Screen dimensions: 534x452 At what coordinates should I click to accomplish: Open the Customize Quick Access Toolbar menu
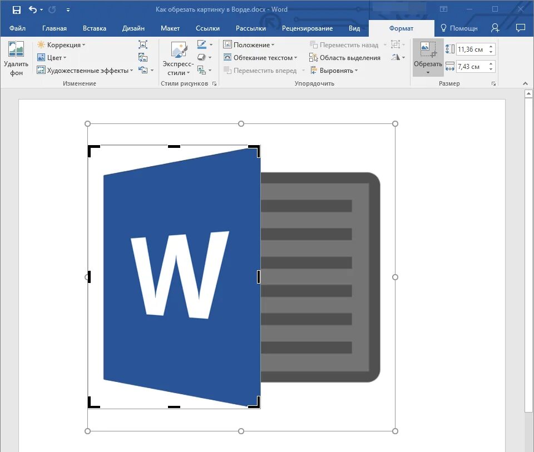pos(68,10)
